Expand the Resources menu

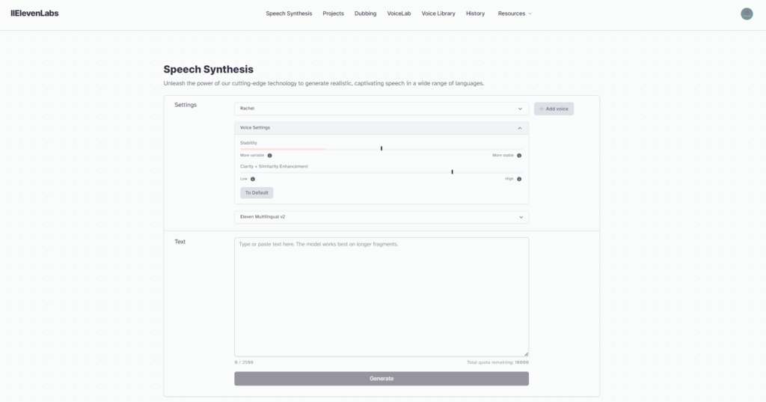pyautogui.click(x=515, y=13)
